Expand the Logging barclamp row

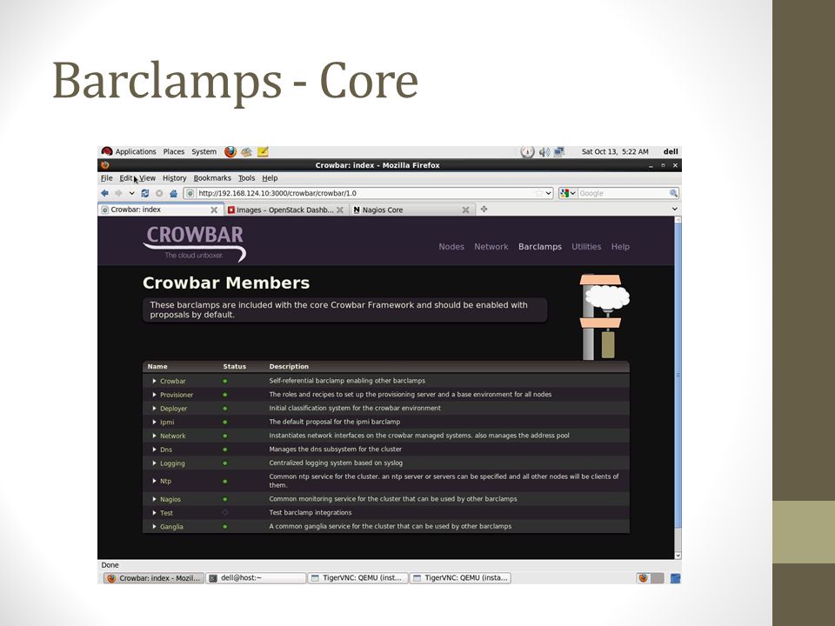[155, 463]
